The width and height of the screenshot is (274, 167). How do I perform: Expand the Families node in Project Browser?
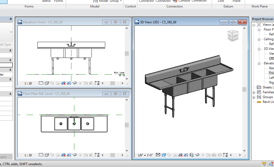pos(254,92)
